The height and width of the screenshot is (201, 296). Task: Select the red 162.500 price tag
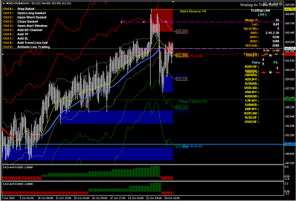pyautogui.click(x=290, y=54)
